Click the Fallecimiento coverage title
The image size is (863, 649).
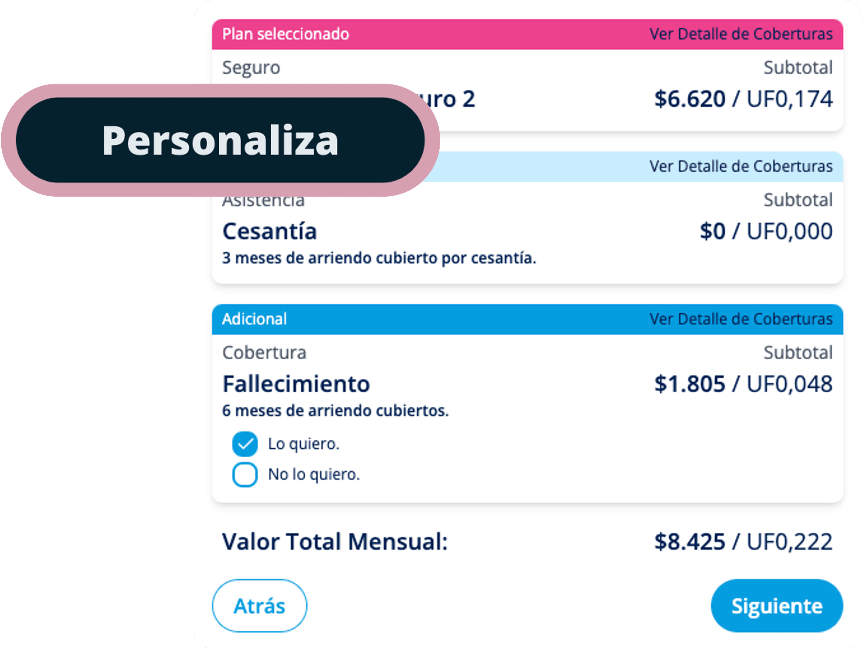pyautogui.click(x=296, y=384)
